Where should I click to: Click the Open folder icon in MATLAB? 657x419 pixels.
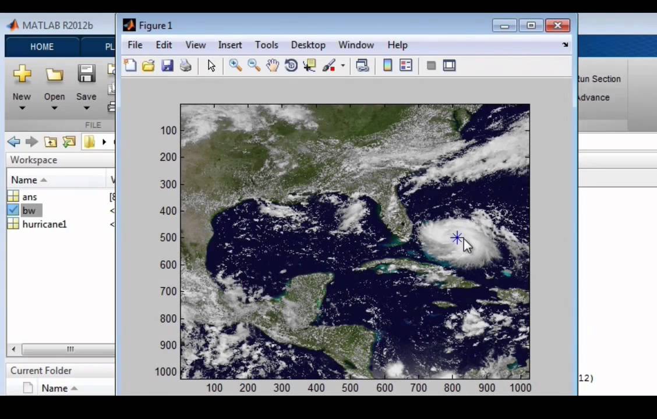click(x=55, y=74)
